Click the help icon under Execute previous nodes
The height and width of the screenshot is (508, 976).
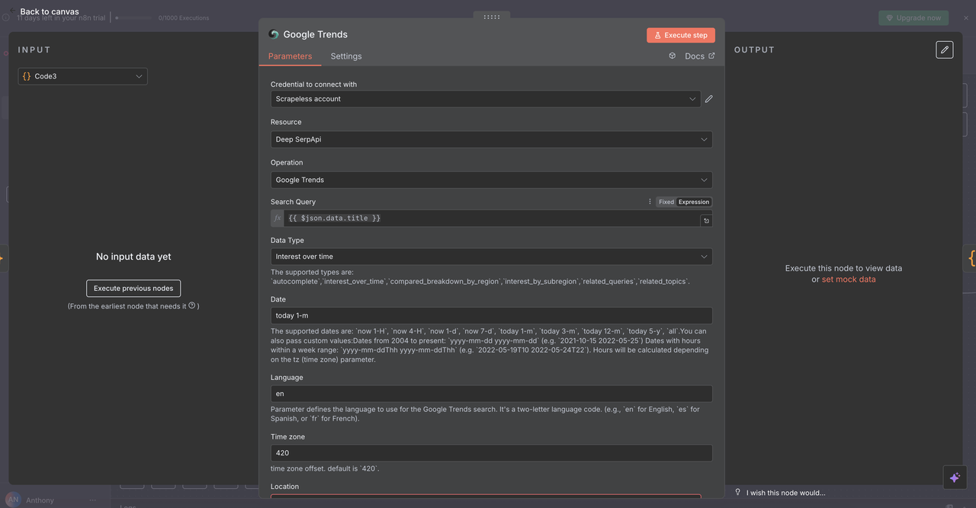tap(192, 305)
